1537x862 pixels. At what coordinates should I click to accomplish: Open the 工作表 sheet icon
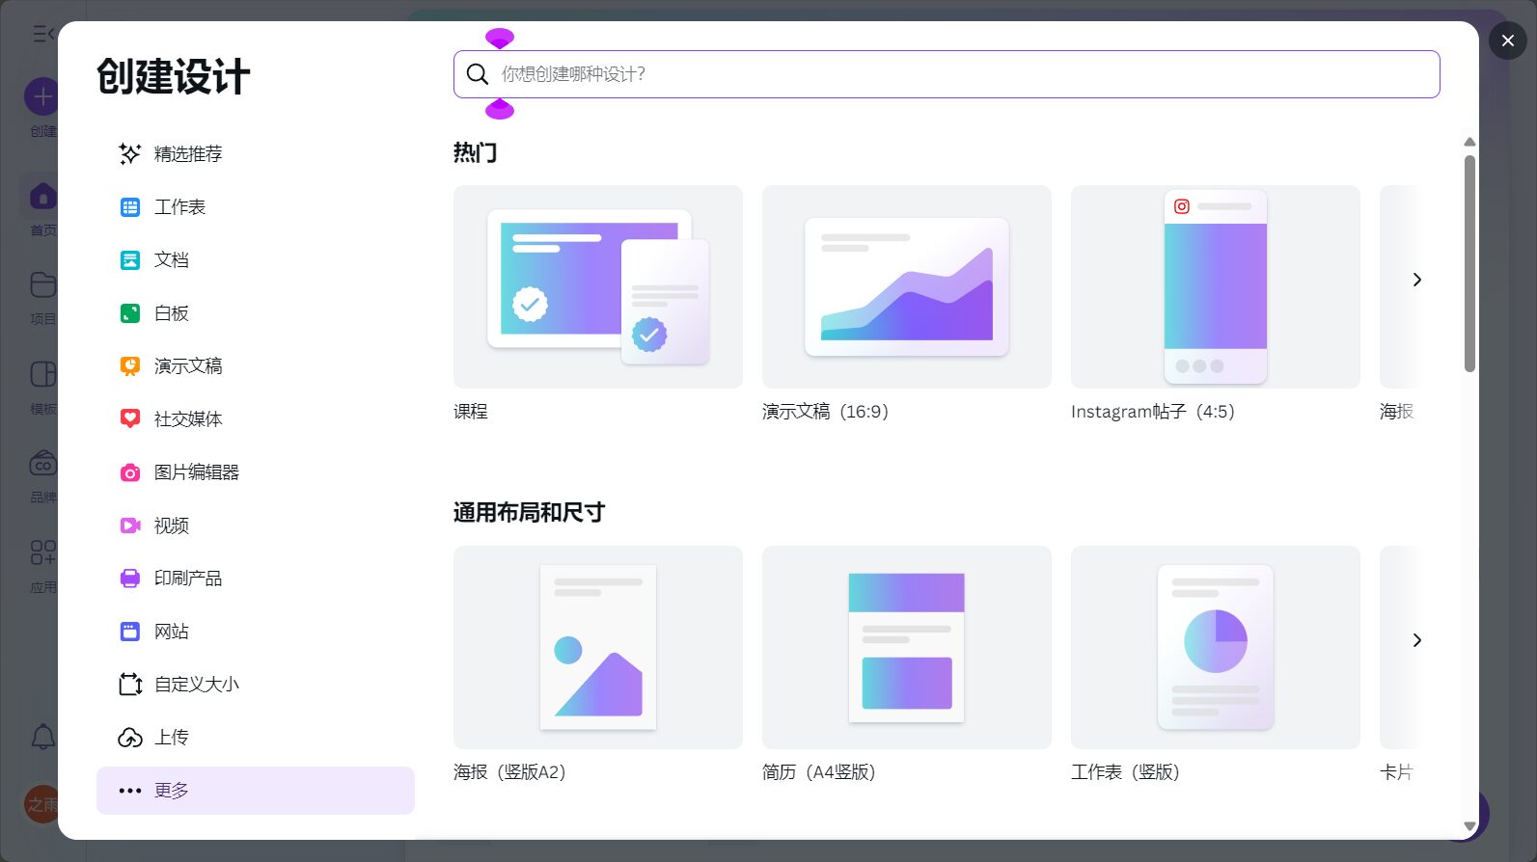point(129,207)
